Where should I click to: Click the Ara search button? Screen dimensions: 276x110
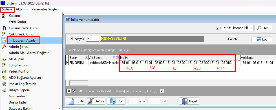point(264,28)
